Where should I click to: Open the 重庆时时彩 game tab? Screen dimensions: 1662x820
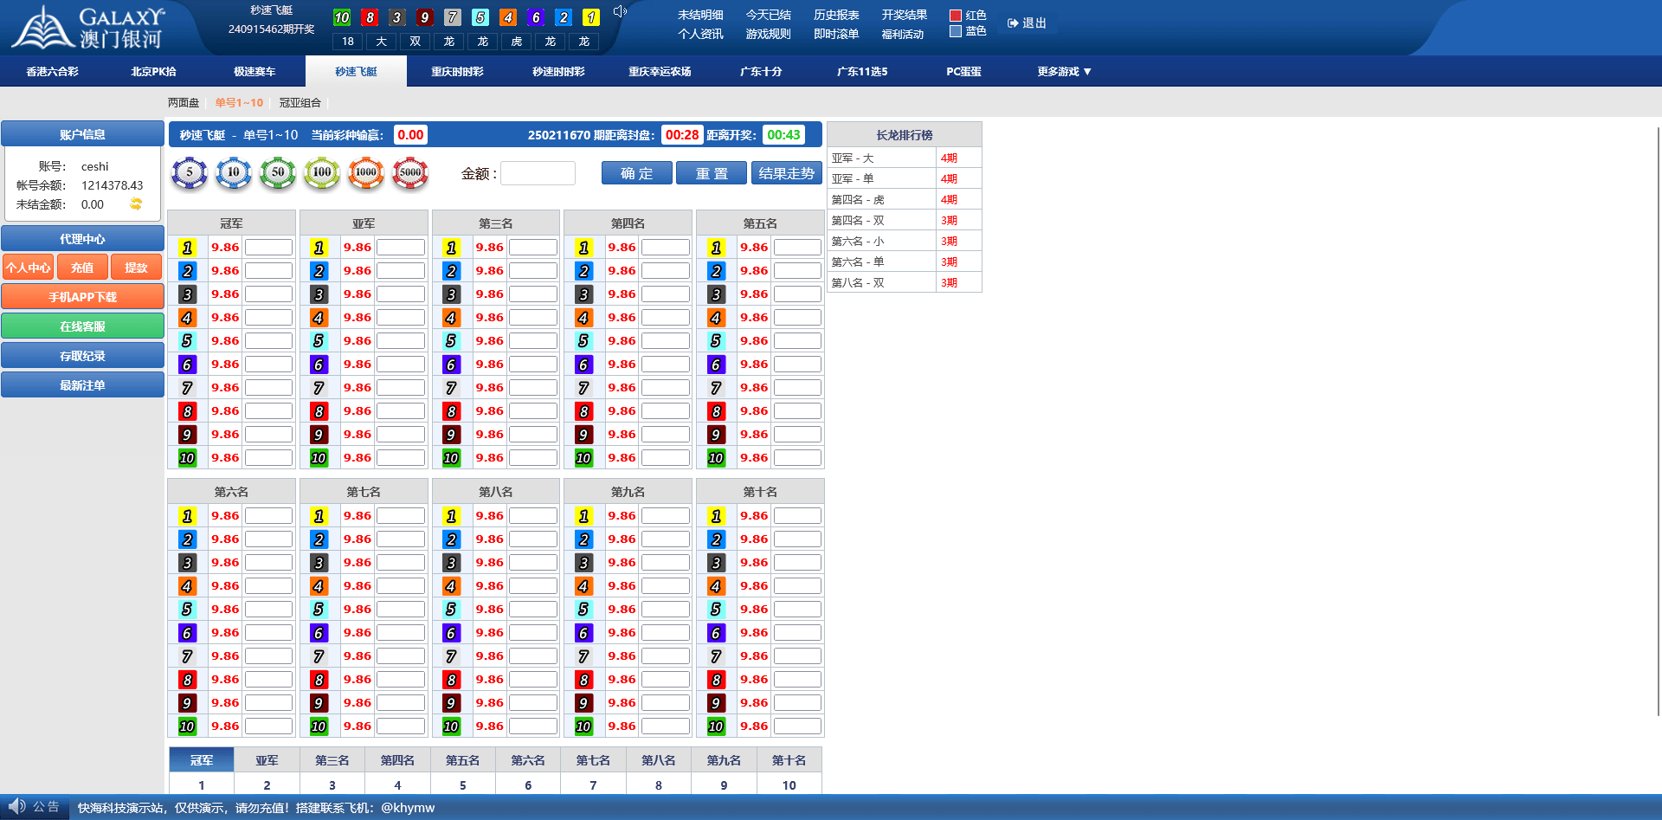point(457,72)
